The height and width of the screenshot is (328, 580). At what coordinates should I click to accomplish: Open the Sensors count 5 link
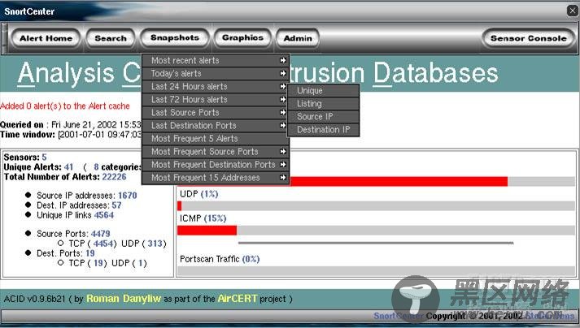44,157
